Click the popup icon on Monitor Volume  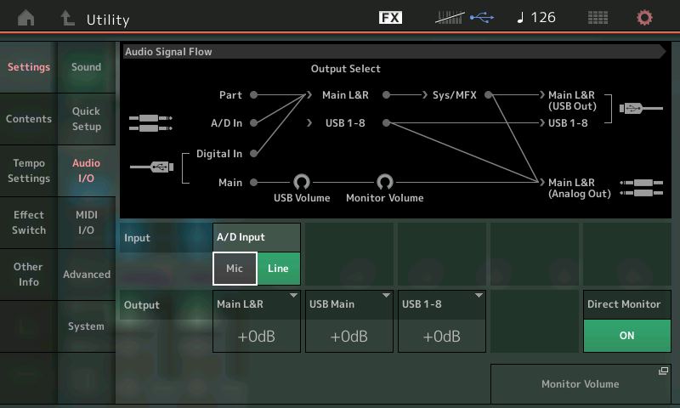coord(663,371)
